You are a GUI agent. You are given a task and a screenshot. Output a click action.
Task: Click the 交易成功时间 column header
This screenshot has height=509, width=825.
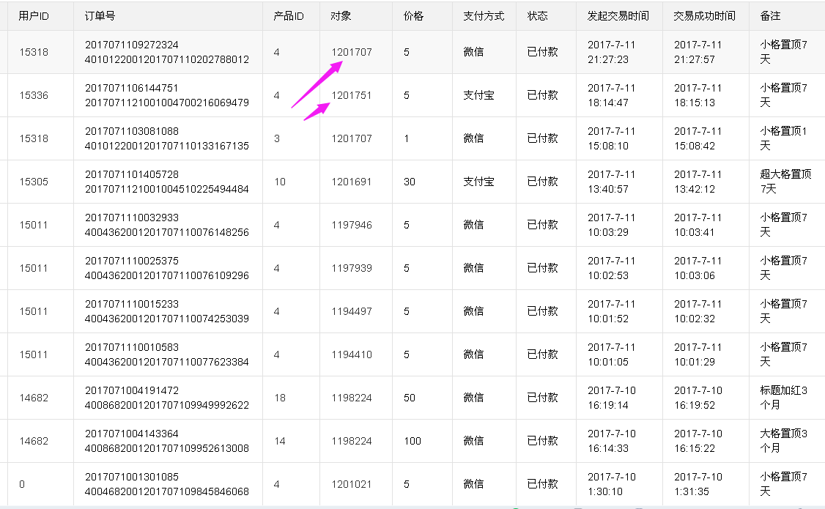(704, 16)
